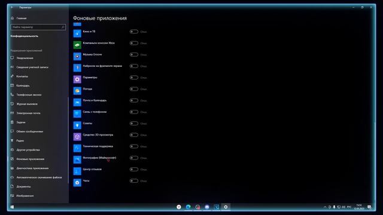Open the Windows Start menu

coord(12,207)
